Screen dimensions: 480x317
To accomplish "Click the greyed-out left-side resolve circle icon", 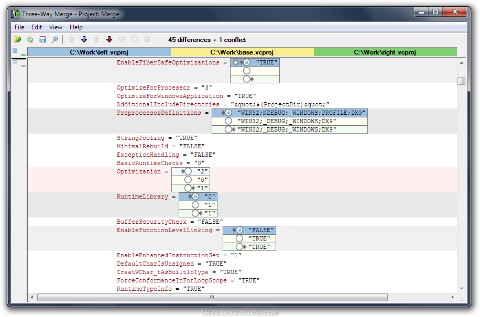I will tap(122, 39).
